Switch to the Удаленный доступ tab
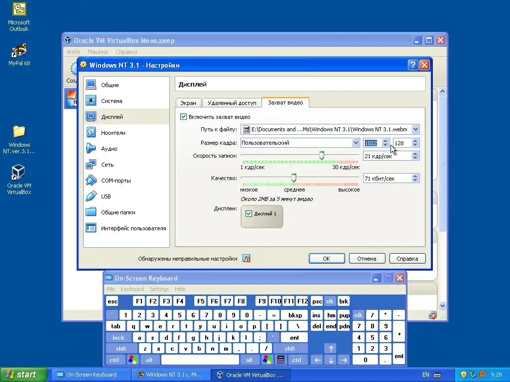510x382 pixels. [x=232, y=102]
